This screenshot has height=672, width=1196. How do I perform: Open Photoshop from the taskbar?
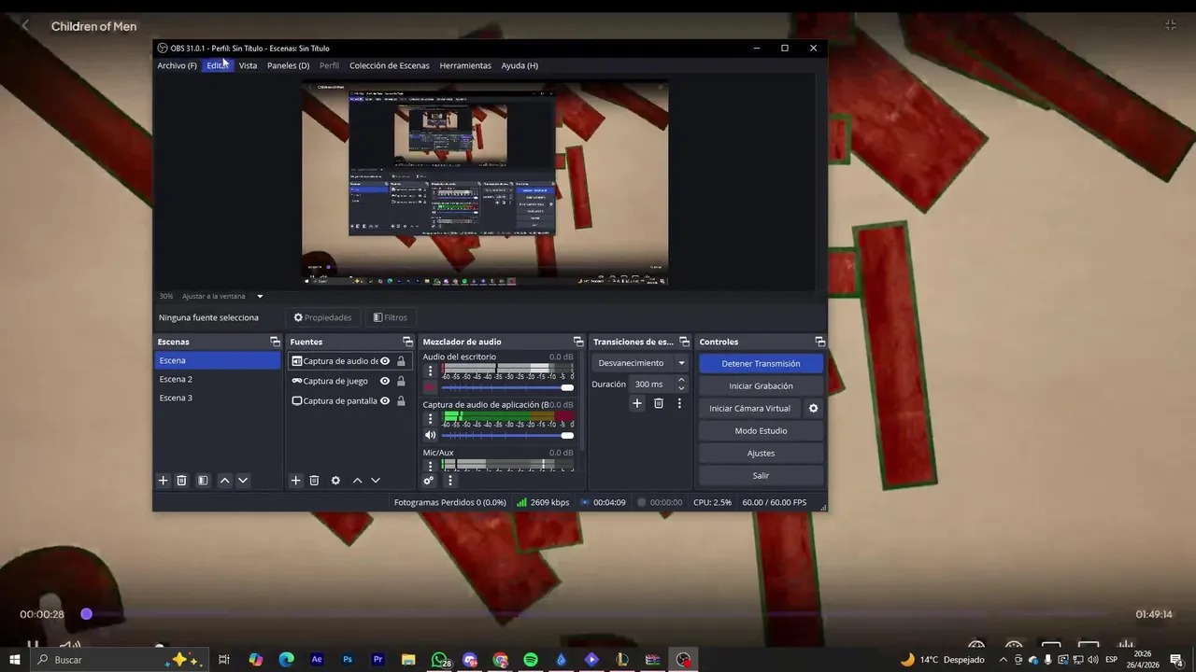point(348,660)
